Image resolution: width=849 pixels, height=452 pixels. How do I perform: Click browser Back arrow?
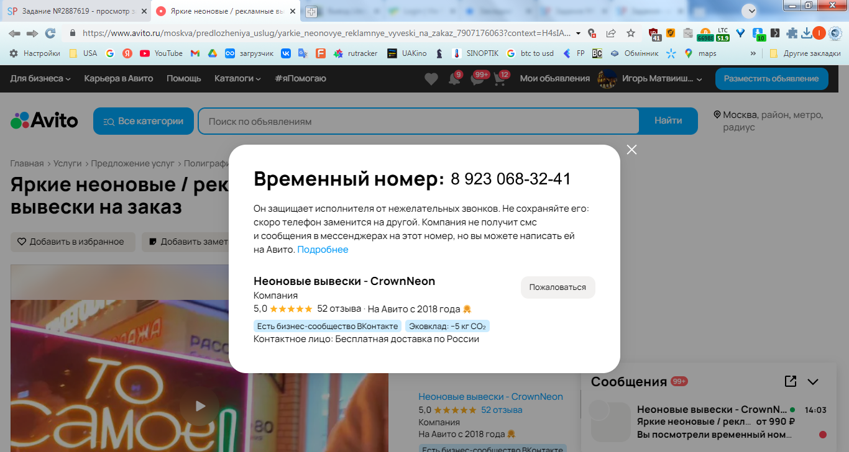pyautogui.click(x=14, y=33)
